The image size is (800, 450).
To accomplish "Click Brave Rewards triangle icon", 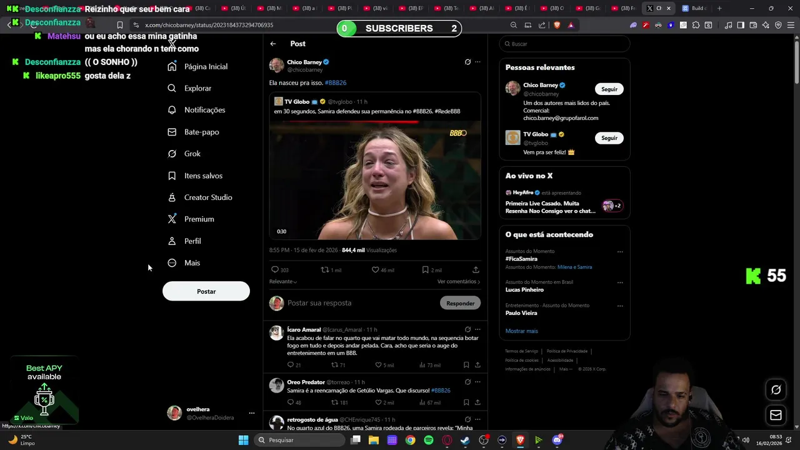I will (571, 25).
